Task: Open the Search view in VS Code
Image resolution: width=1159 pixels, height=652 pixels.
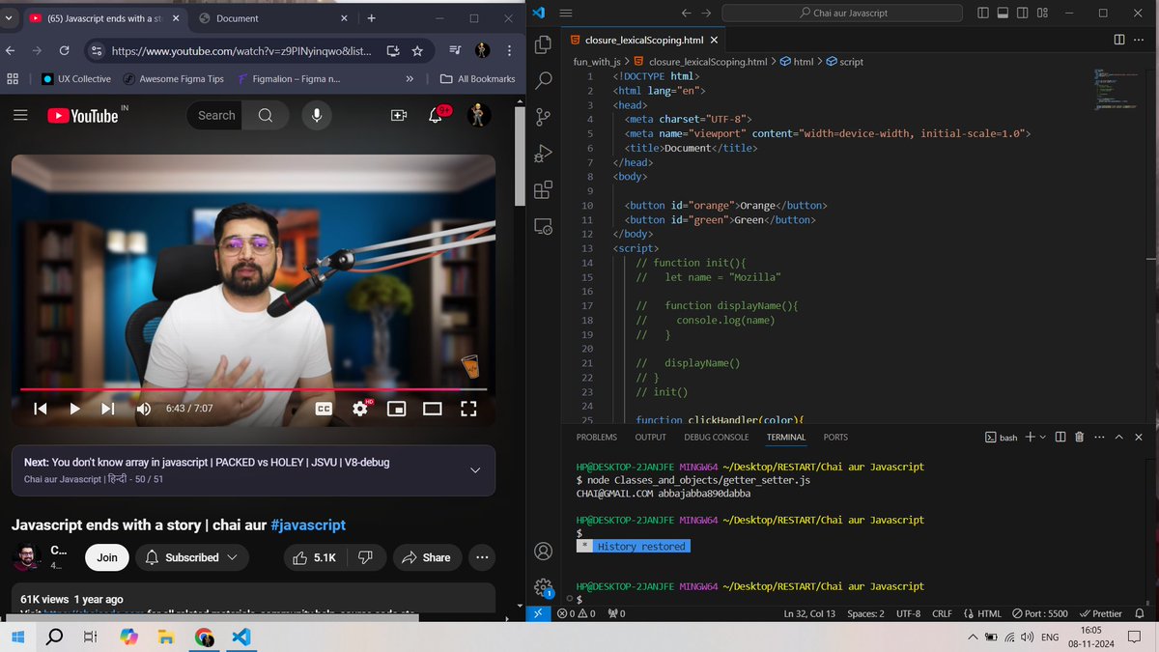Action: point(543,80)
